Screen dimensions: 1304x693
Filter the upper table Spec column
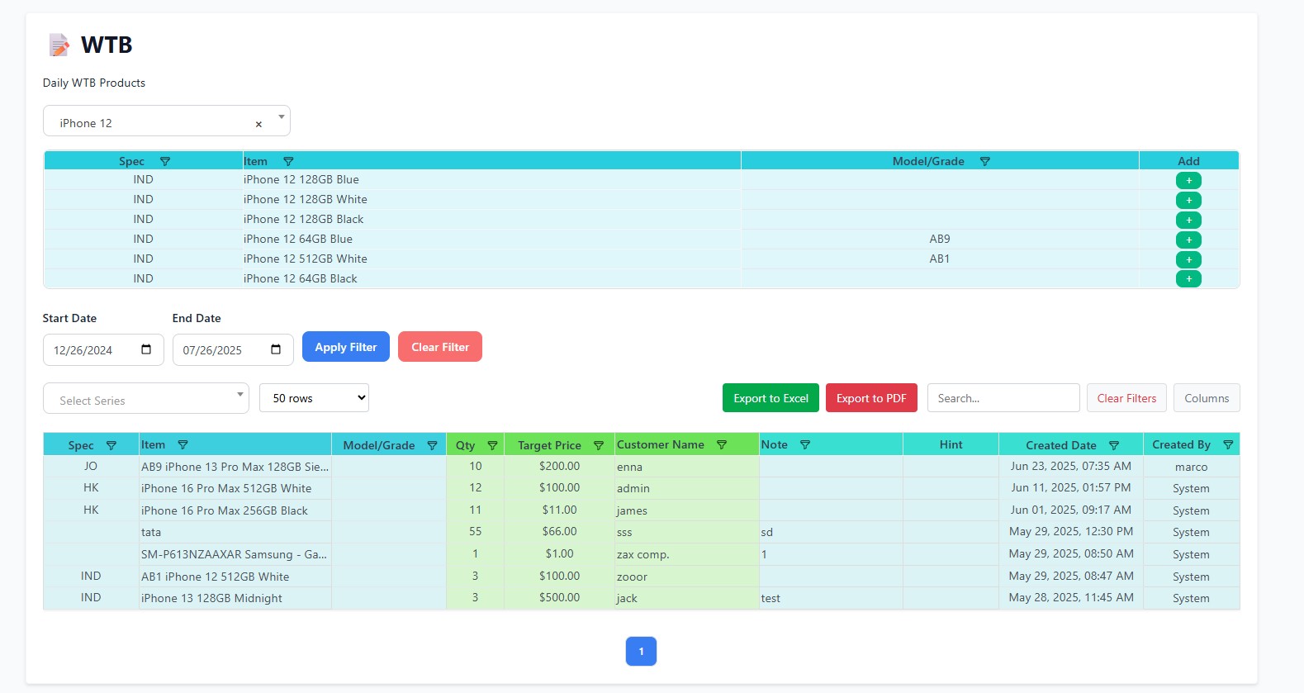pos(165,161)
